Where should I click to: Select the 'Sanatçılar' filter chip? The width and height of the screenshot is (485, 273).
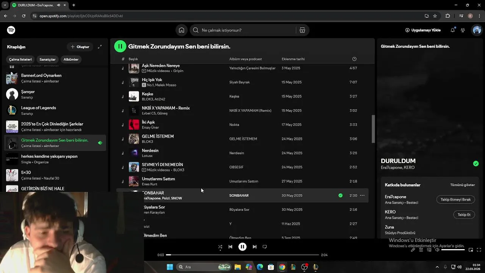coord(47,60)
